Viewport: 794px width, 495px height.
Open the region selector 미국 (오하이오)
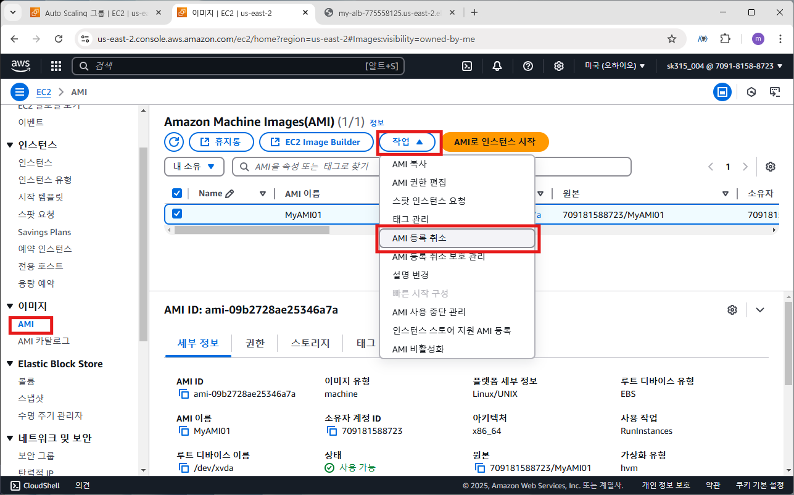point(614,66)
